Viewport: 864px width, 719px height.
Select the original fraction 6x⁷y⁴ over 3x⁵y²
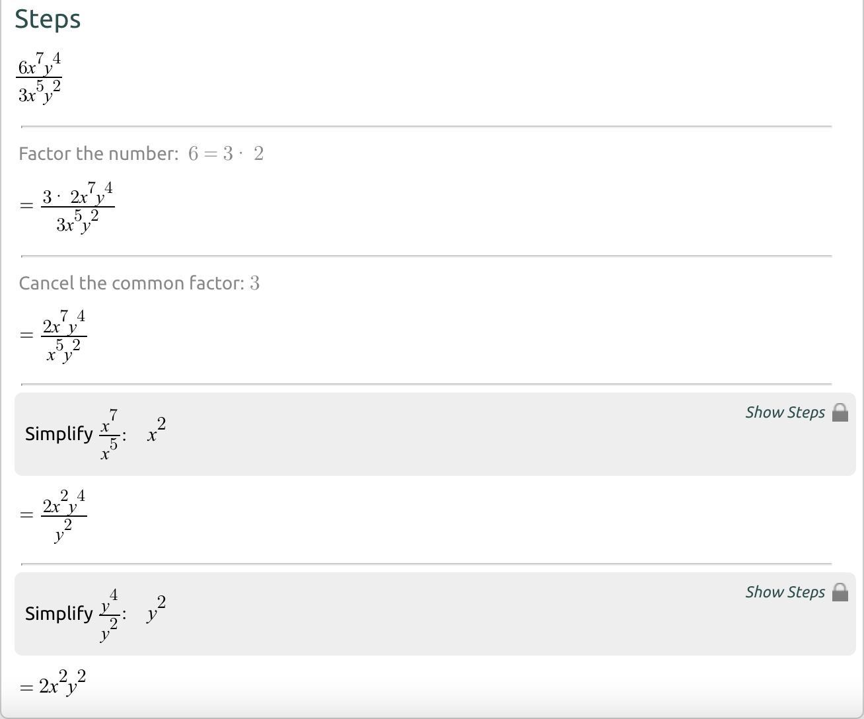click(x=40, y=79)
